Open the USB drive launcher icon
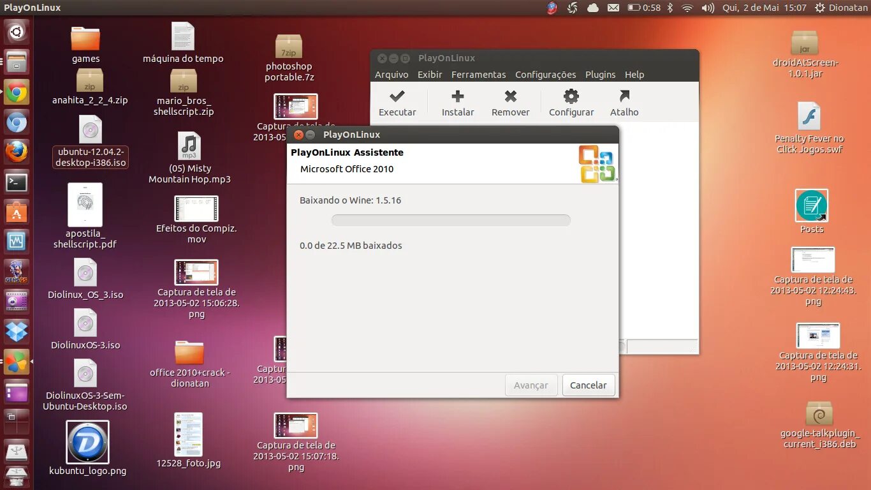871x490 pixels. click(17, 452)
